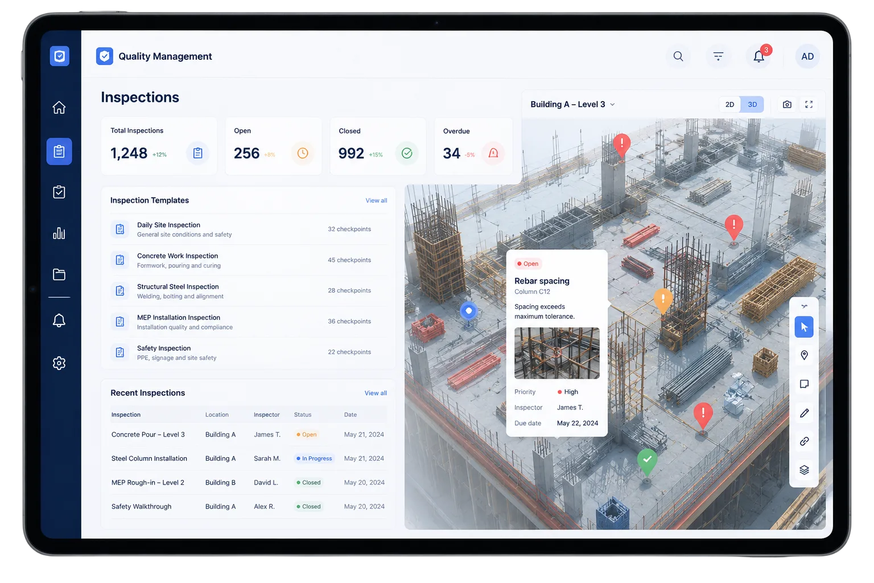Screen dimensions: 874x583
Task: Open Daily Site Inspection template
Action: [248, 229]
